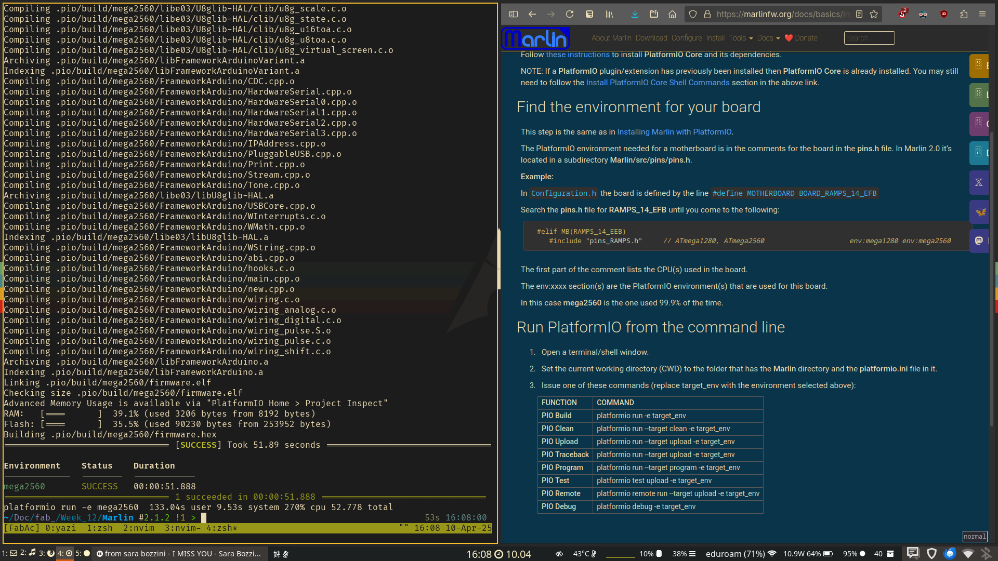Select tmux window 0:yazi

(x=60, y=528)
